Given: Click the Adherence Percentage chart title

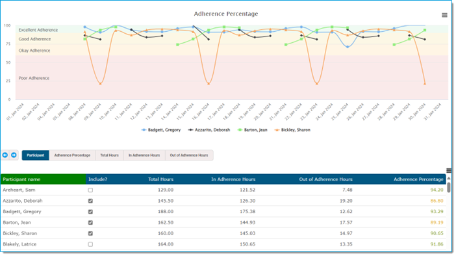Looking at the screenshot, I should pyautogui.click(x=226, y=14).
